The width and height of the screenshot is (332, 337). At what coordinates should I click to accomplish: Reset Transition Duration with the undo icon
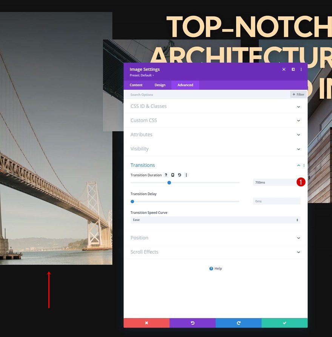180,175
